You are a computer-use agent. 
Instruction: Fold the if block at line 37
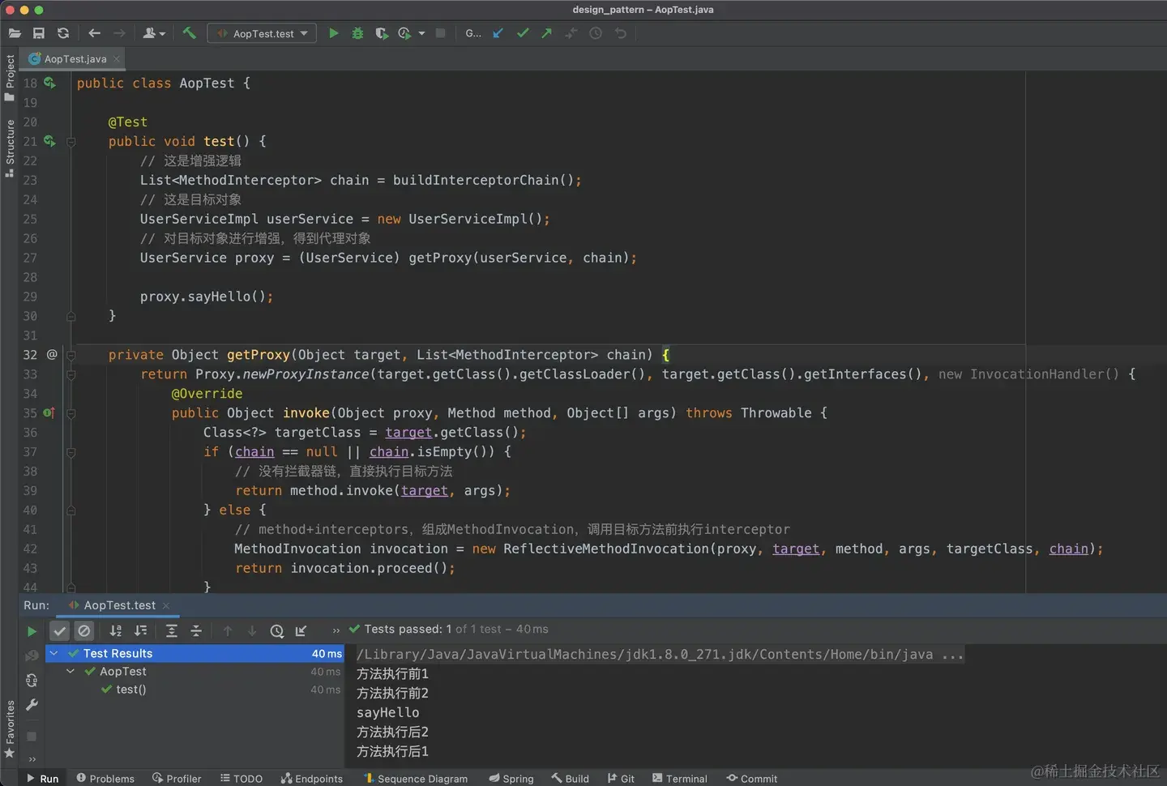pyautogui.click(x=71, y=452)
